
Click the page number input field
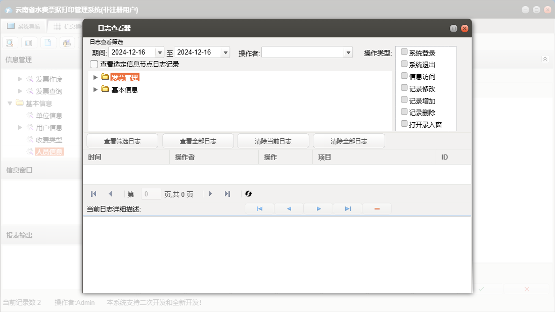151,194
